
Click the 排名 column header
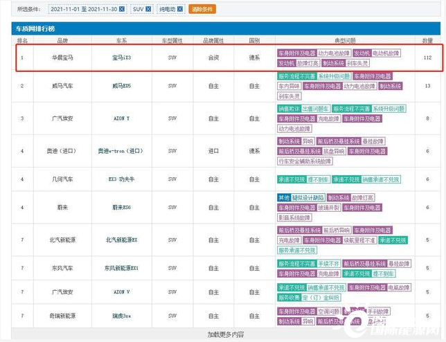(22, 41)
